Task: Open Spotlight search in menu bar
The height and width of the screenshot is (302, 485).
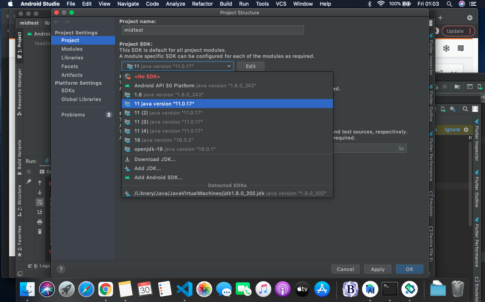Action: [449, 4]
